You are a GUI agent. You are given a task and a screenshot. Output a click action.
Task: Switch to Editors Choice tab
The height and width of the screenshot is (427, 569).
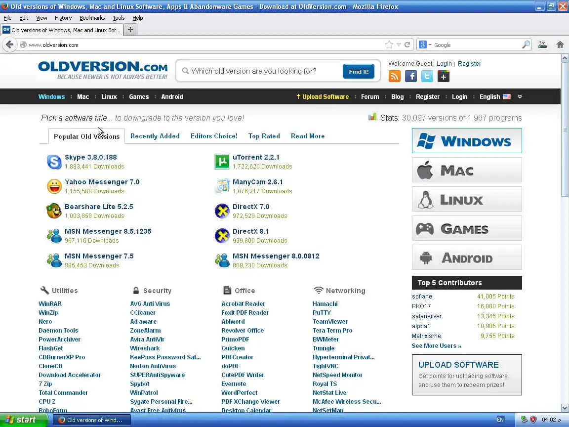(214, 136)
